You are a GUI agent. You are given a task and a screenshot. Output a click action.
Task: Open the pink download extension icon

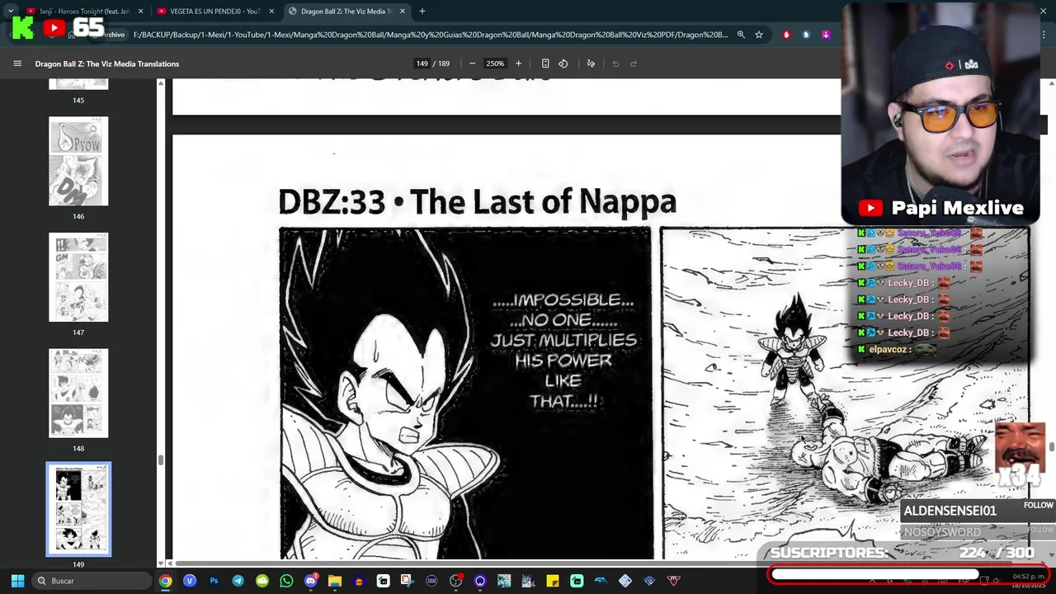tap(826, 35)
